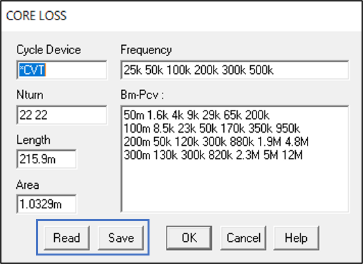Focus the Frequency list input box
This screenshot has height=264, width=363.
click(x=234, y=70)
